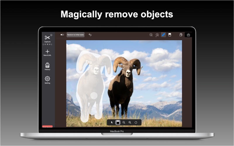Open the Setting gear in sidebar
234x146 pixels.
click(47, 79)
